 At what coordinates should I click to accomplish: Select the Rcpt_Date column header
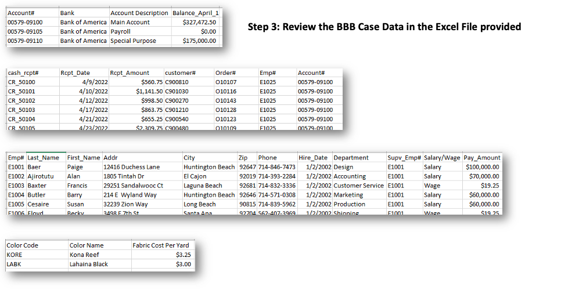pos(75,73)
